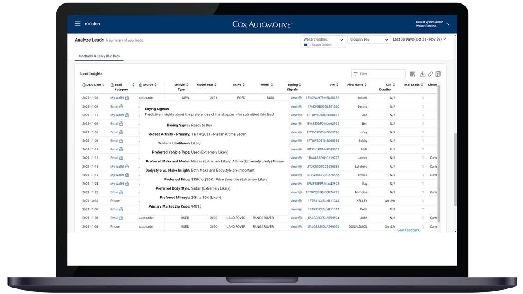The width and height of the screenshot is (523, 294).
Task: Open the column chooser icon
Action: coord(413,74)
